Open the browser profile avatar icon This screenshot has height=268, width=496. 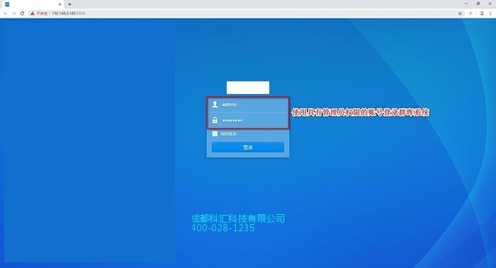coord(482,13)
